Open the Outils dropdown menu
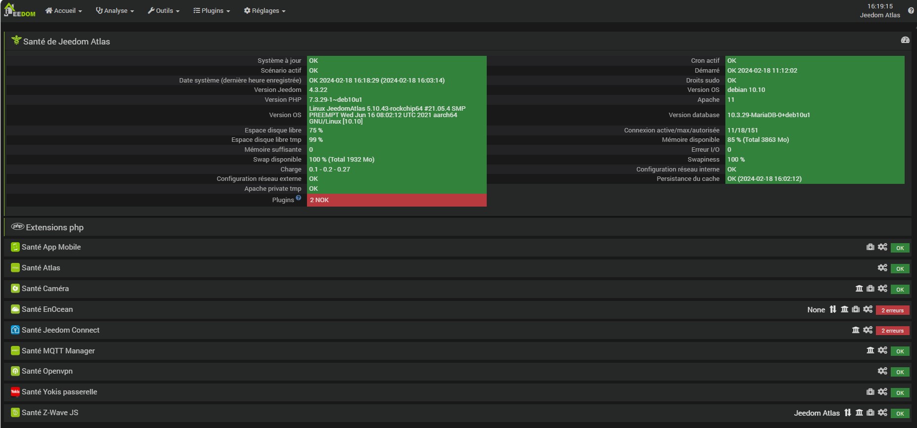The image size is (917, 428). pos(163,10)
